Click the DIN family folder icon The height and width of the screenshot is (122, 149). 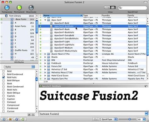coord(48,60)
